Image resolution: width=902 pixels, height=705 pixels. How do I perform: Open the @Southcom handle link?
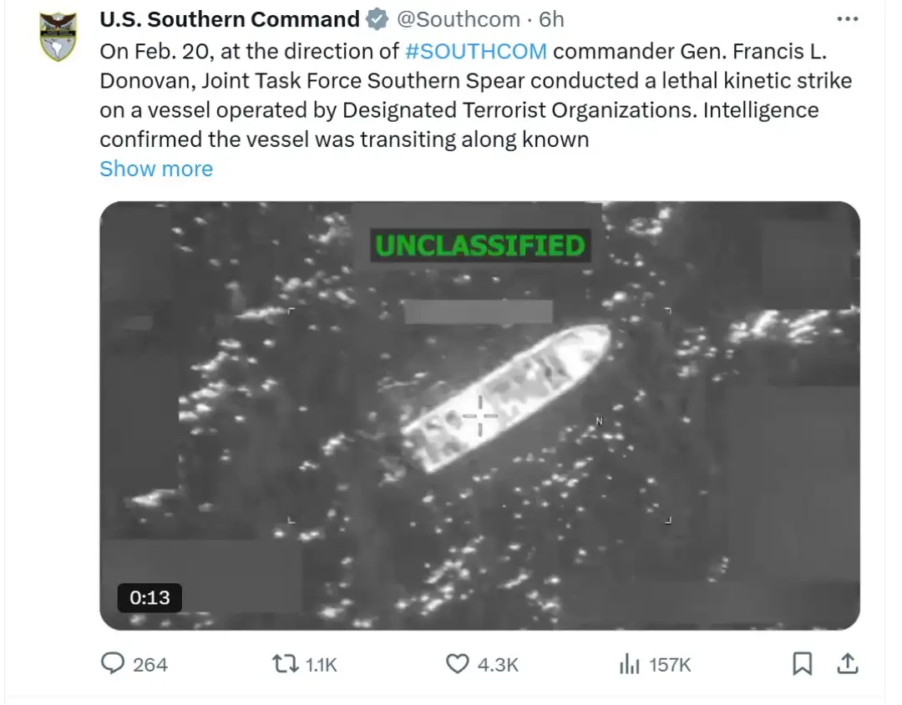[457, 19]
